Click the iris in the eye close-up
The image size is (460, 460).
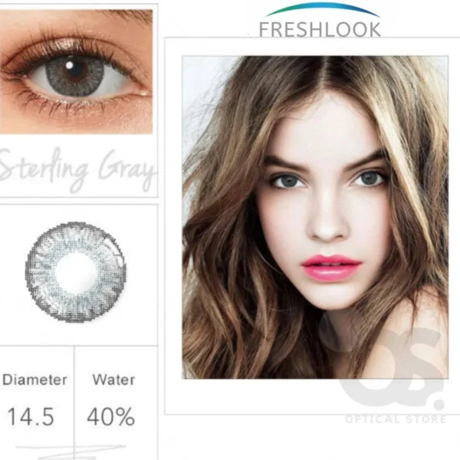[75, 76]
